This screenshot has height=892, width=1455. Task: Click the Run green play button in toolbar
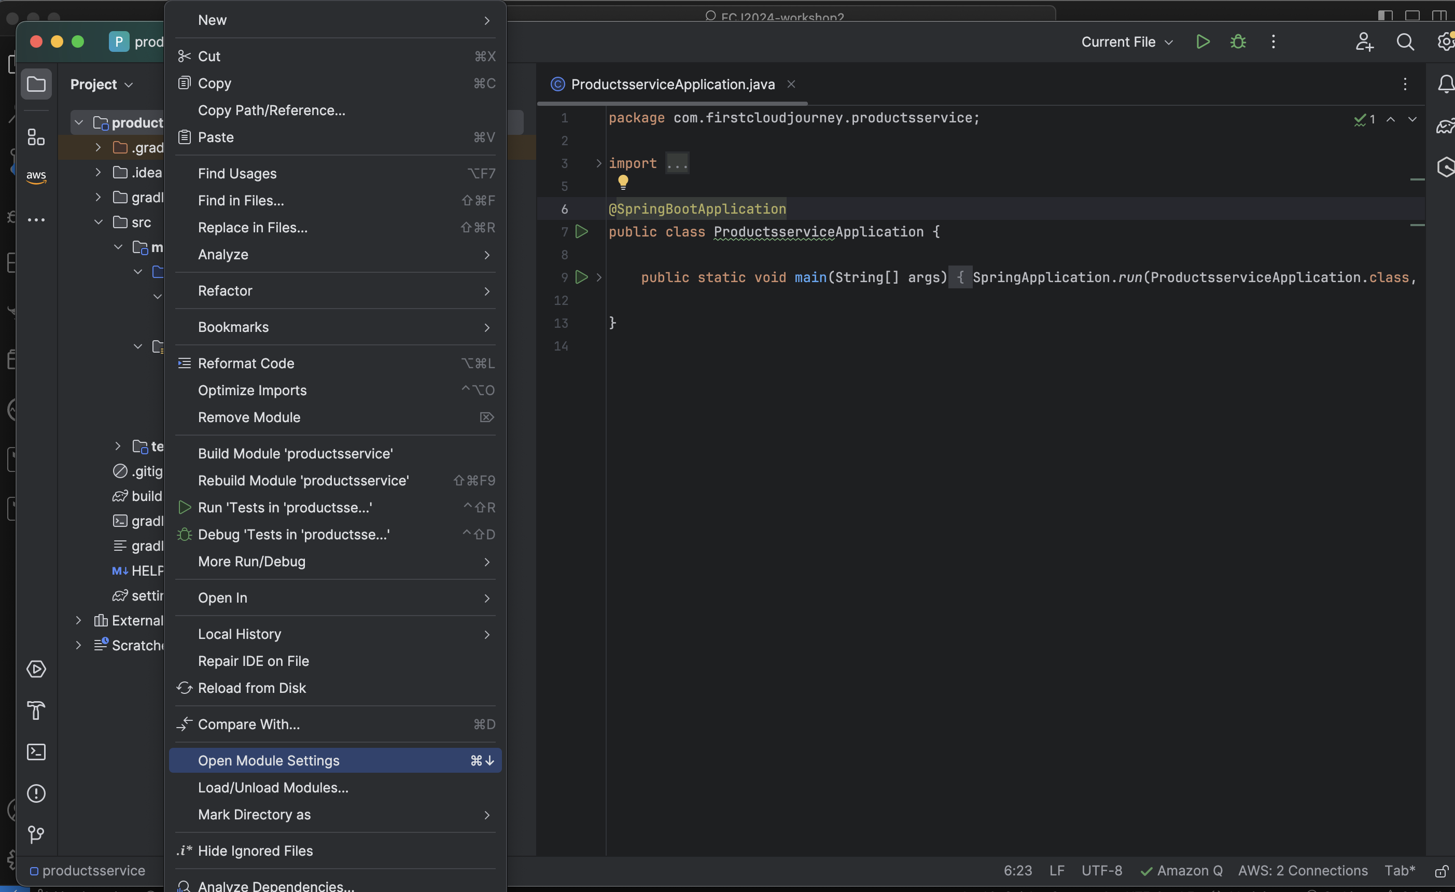1203,42
